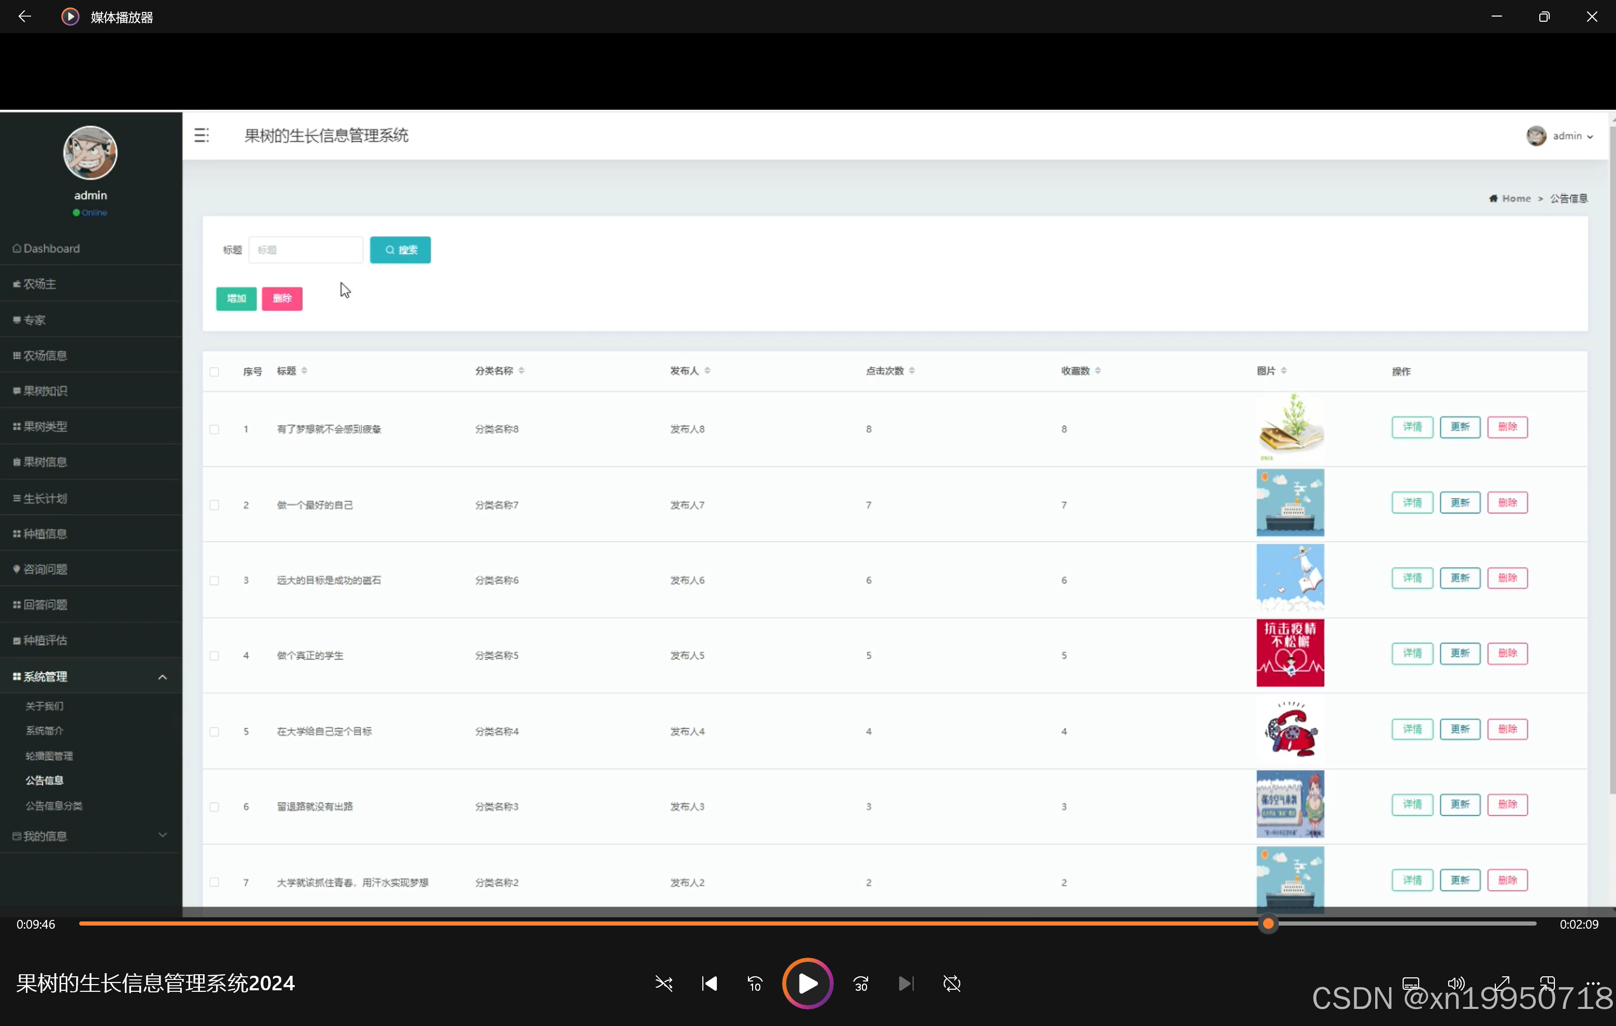The width and height of the screenshot is (1616, 1026).
Task: Click row 5 red telephone thumbnail
Action: click(x=1290, y=729)
